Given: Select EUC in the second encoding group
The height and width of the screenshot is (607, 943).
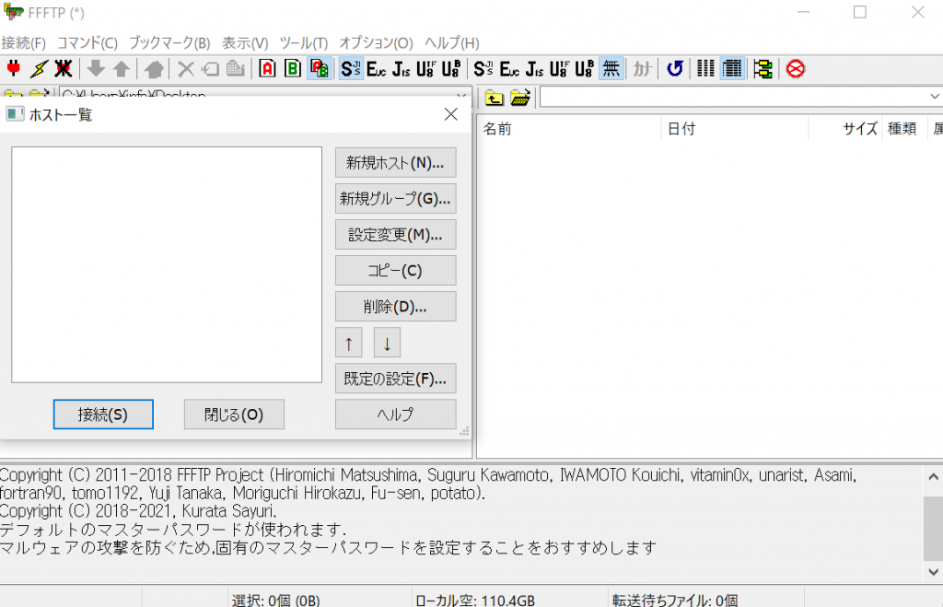Looking at the screenshot, I should click(x=510, y=68).
